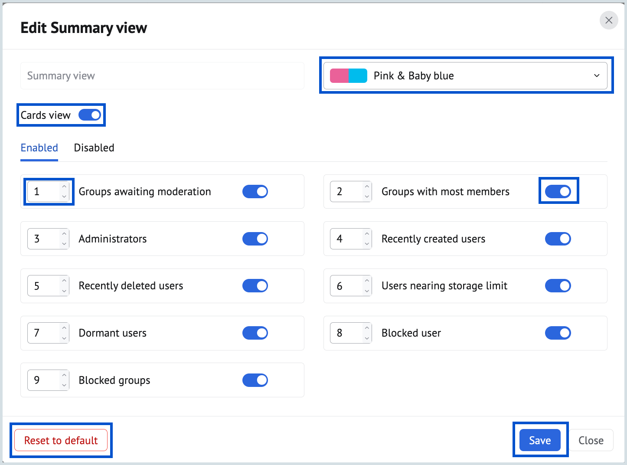Select the Enabled tab
627x465 pixels.
click(x=39, y=147)
